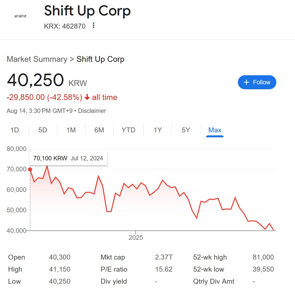Select the 6M chart range tab
Screen dimensions: 295x290
pos(99,130)
